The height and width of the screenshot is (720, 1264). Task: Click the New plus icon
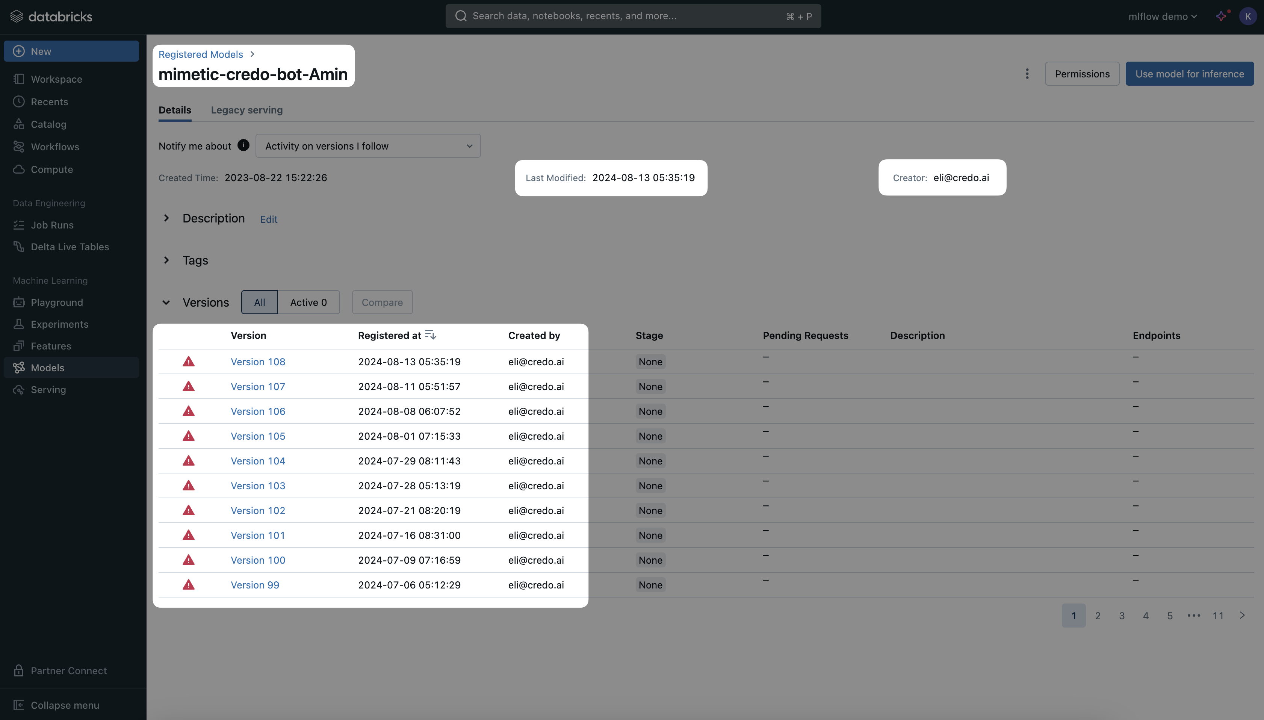tap(19, 51)
